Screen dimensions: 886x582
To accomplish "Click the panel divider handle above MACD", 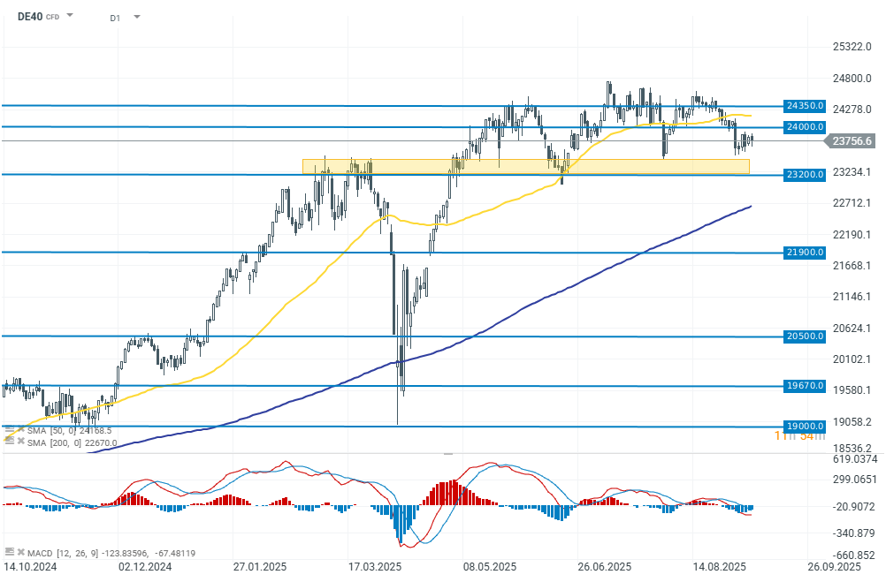I will point(448,453).
